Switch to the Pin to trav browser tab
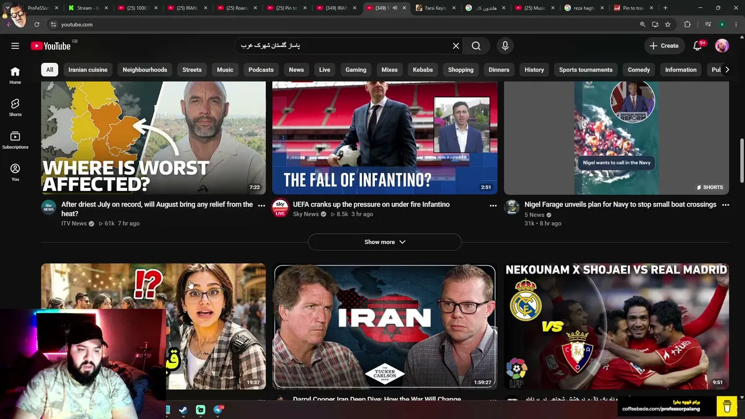This screenshot has width=745, height=419. click(633, 8)
